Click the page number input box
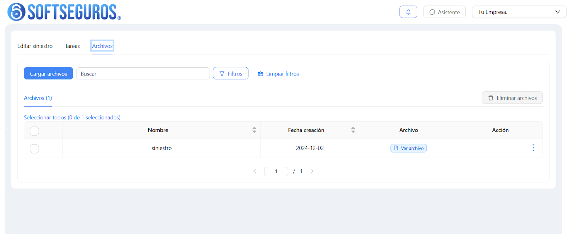Image resolution: width=568 pixels, height=234 pixels. pos(276,171)
